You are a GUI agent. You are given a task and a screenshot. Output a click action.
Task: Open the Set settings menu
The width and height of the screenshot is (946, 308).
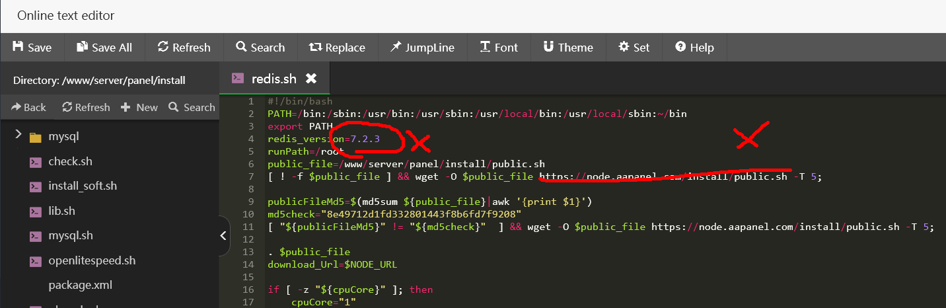[634, 48]
